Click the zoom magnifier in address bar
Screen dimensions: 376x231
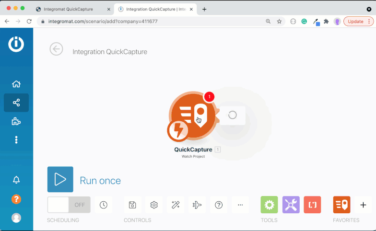268,21
